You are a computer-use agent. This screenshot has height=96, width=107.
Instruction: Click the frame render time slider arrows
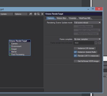tap(96, 43)
